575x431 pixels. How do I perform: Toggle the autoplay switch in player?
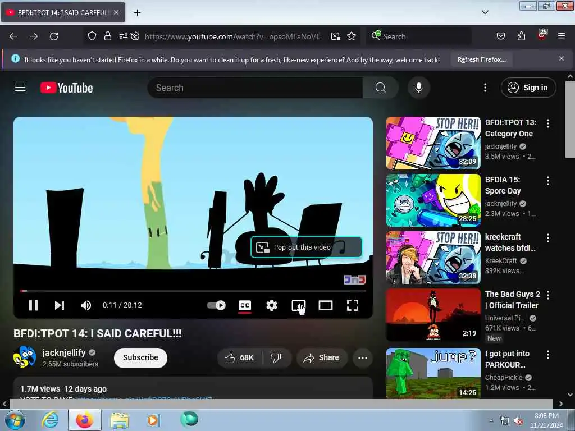coord(216,305)
